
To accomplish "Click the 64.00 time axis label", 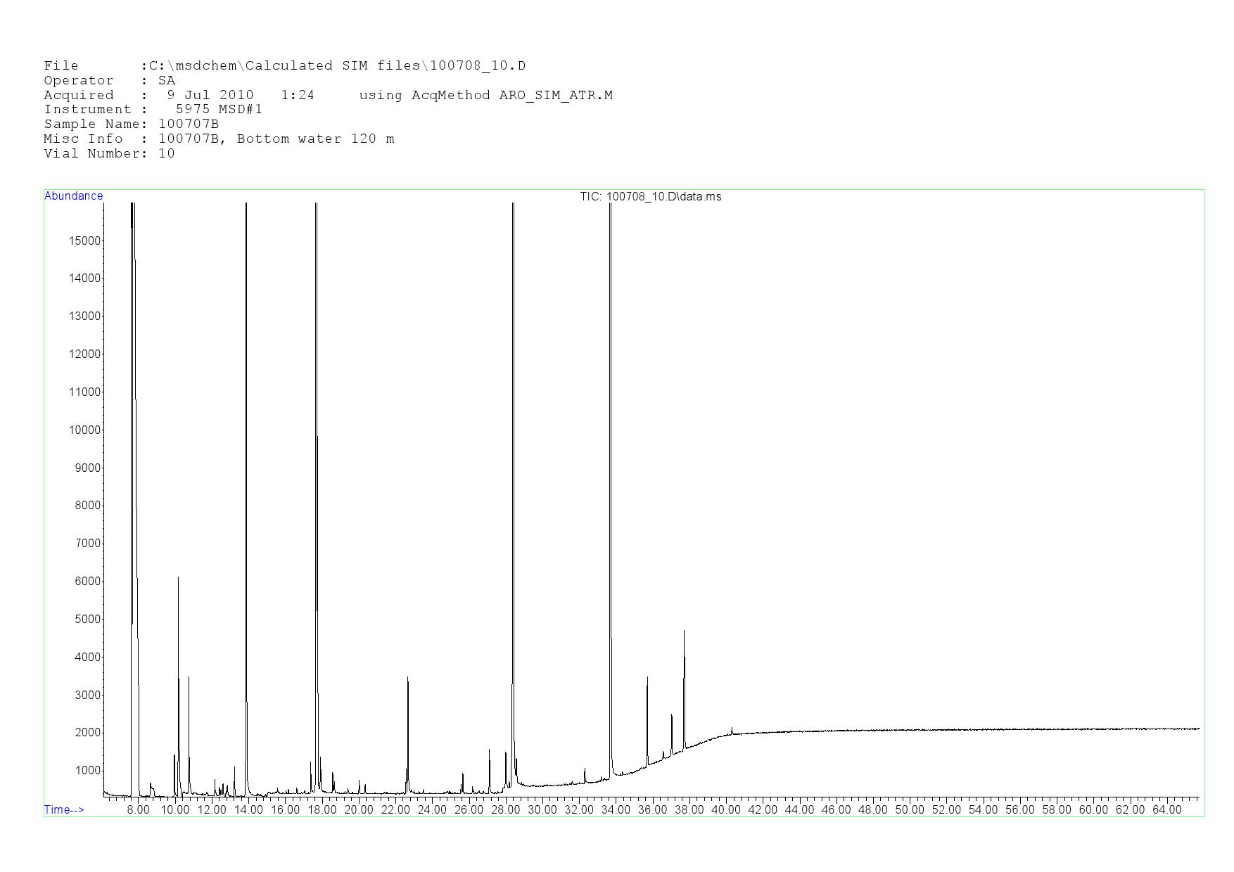I will (1166, 810).
